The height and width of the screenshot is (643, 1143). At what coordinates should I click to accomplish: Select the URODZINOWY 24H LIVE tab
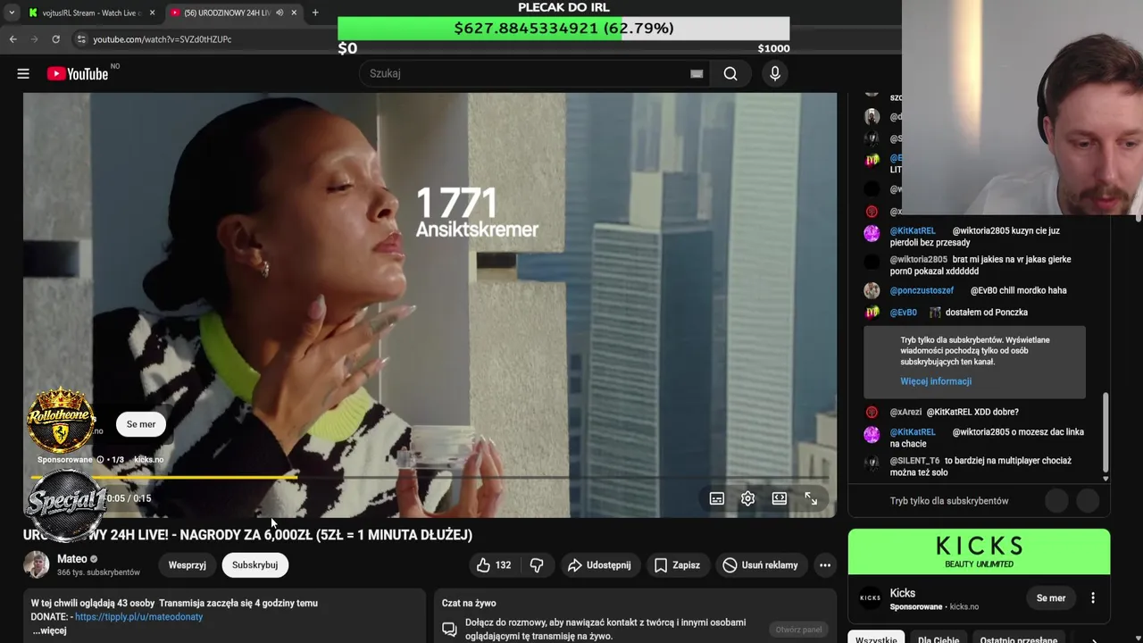[227, 13]
